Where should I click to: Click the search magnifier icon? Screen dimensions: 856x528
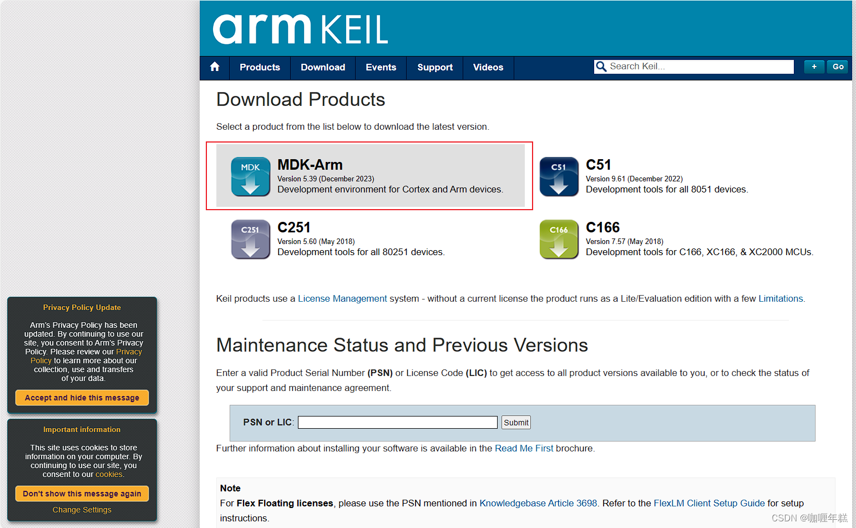(x=601, y=67)
